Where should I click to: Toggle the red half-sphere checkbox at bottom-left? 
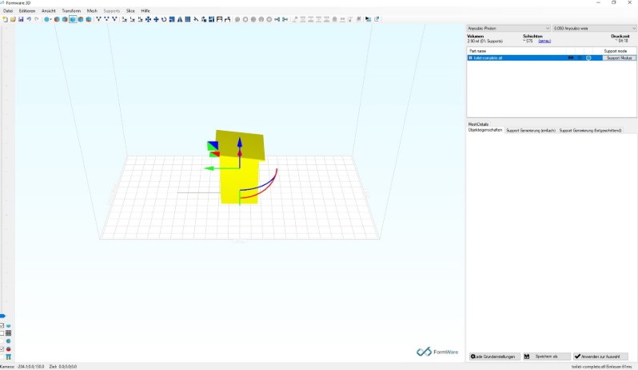click(x=2, y=349)
